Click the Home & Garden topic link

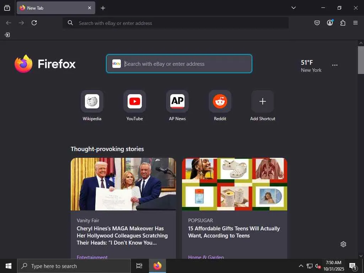[x=206, y=257]
